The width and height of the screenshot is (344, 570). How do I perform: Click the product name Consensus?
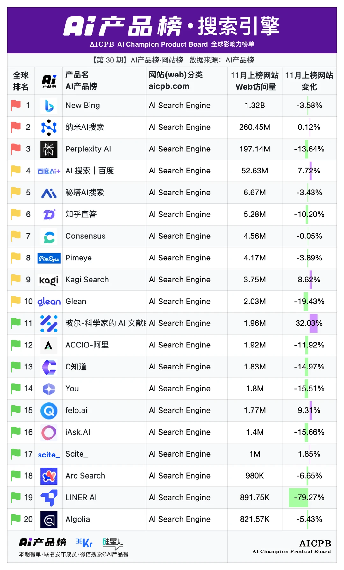click(x=85, y=236)
